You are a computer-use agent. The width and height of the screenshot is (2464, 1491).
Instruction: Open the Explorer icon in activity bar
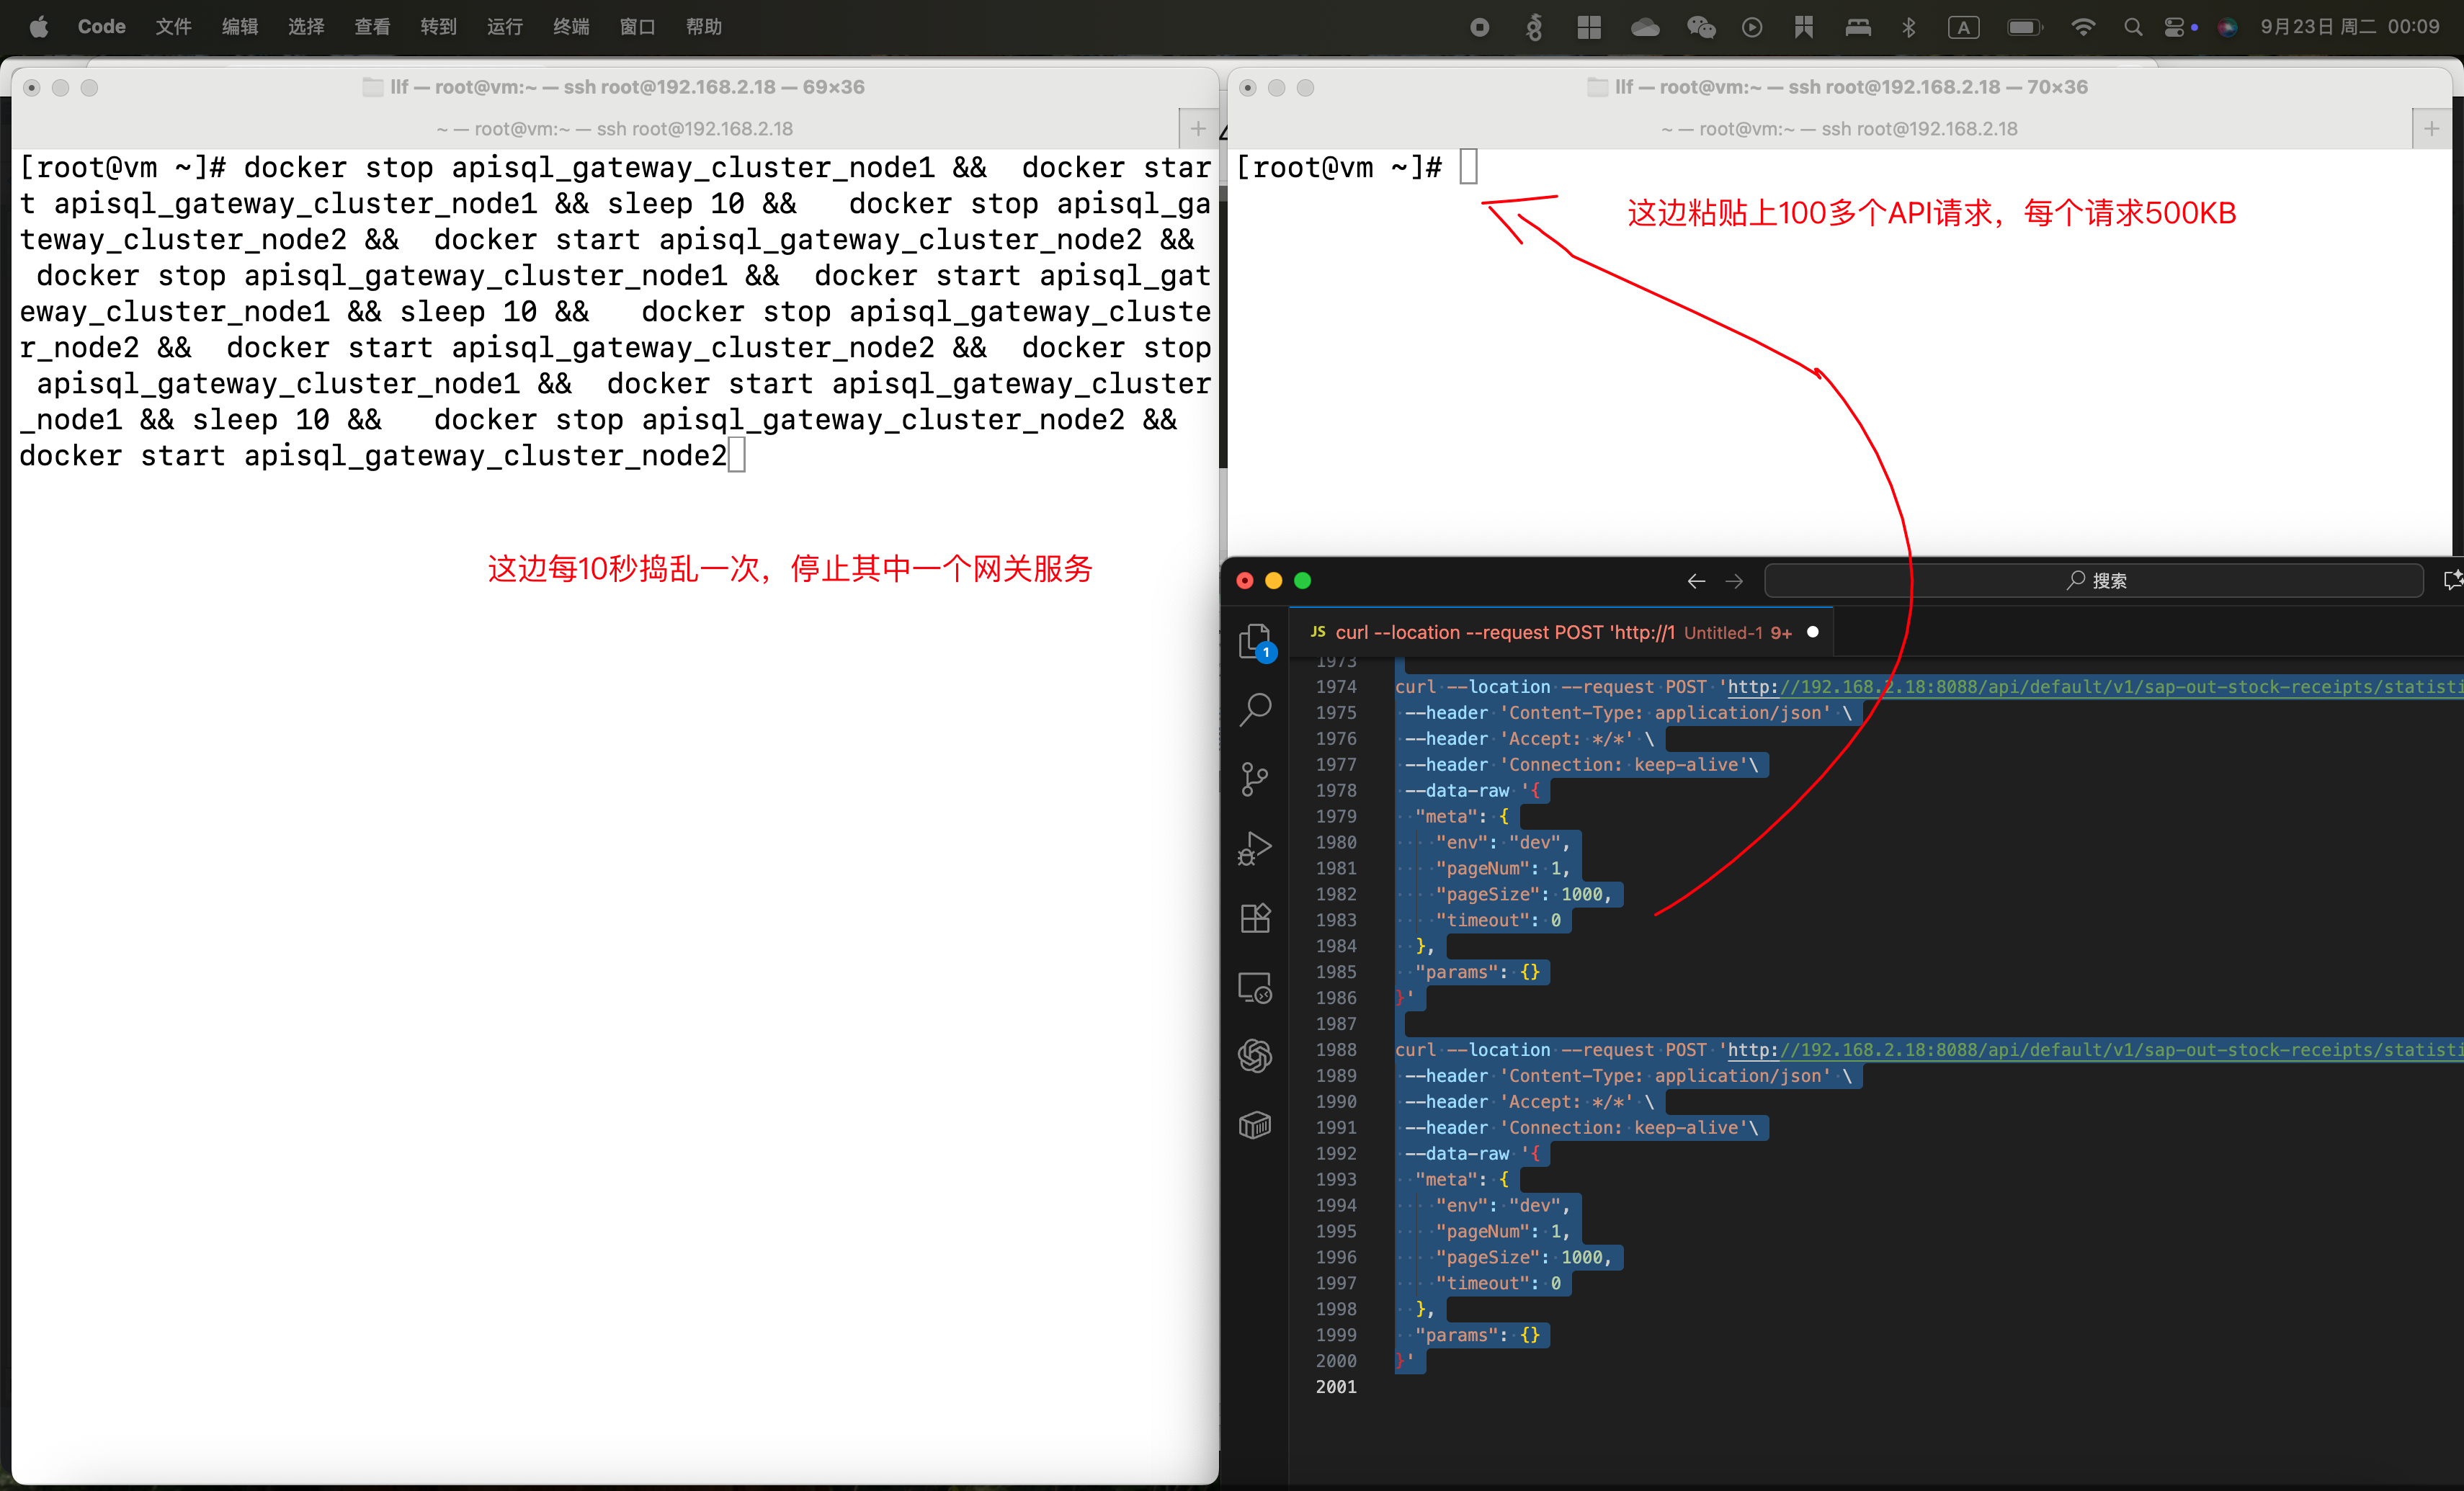(x=1254, y=641)
